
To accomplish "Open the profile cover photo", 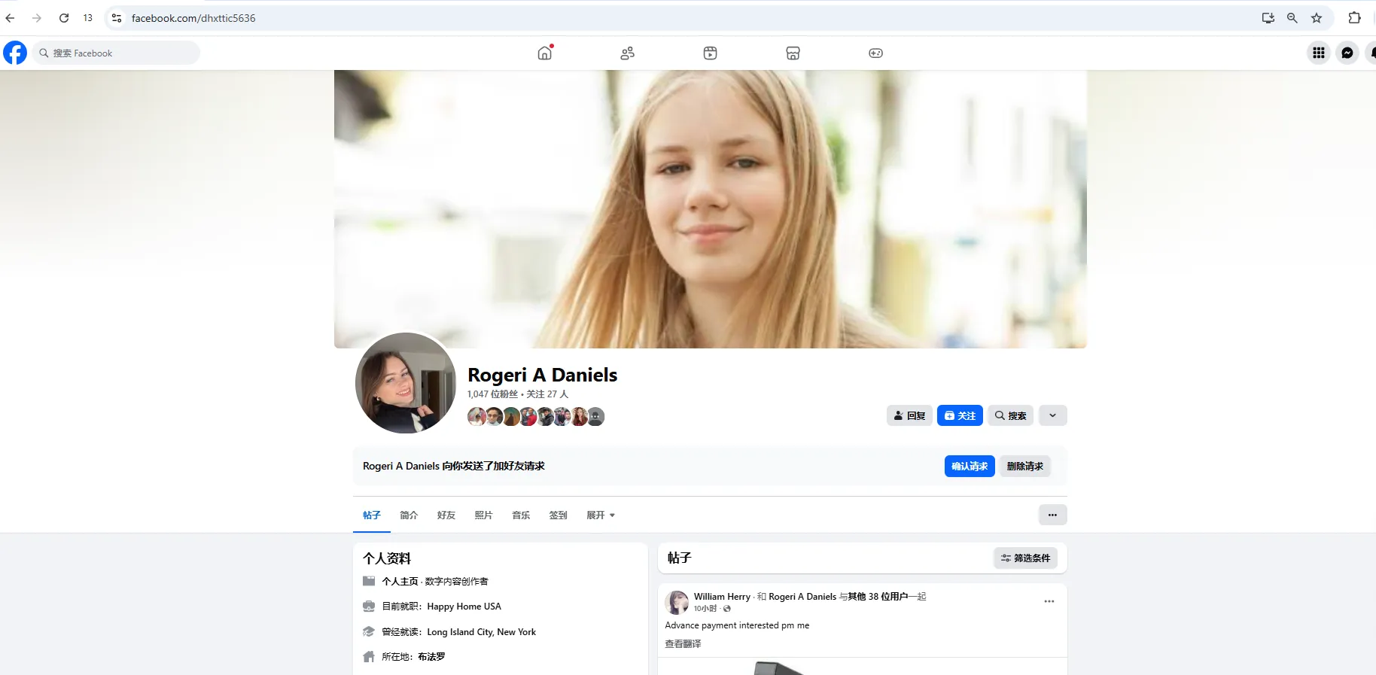I will coord(711,209).
